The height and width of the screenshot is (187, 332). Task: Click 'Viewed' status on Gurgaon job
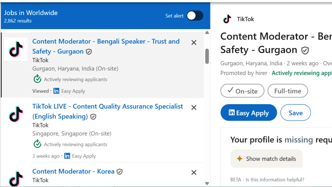[40, 91]
